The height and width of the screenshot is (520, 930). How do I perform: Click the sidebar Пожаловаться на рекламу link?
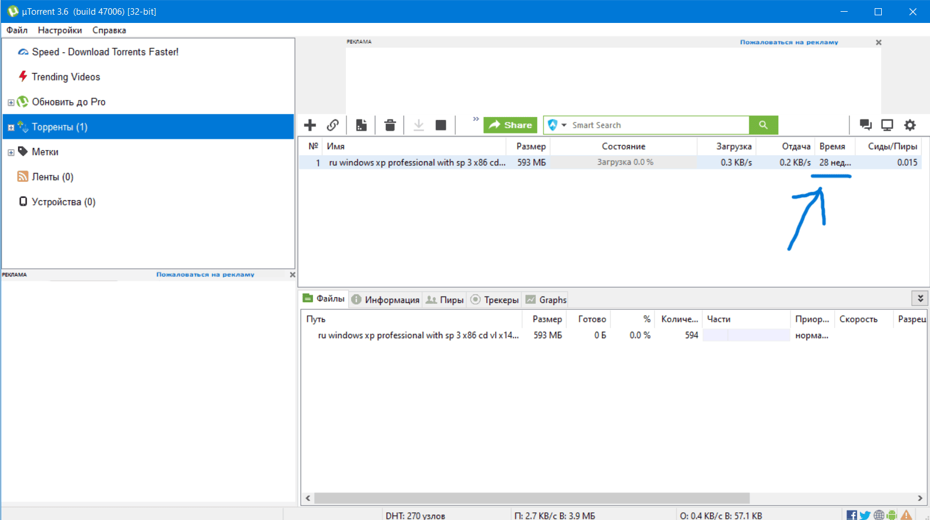(x=205, y=275)
